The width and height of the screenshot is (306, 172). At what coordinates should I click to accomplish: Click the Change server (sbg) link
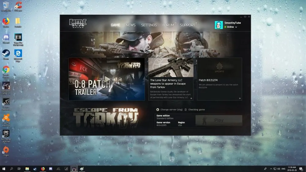point(171,110)
